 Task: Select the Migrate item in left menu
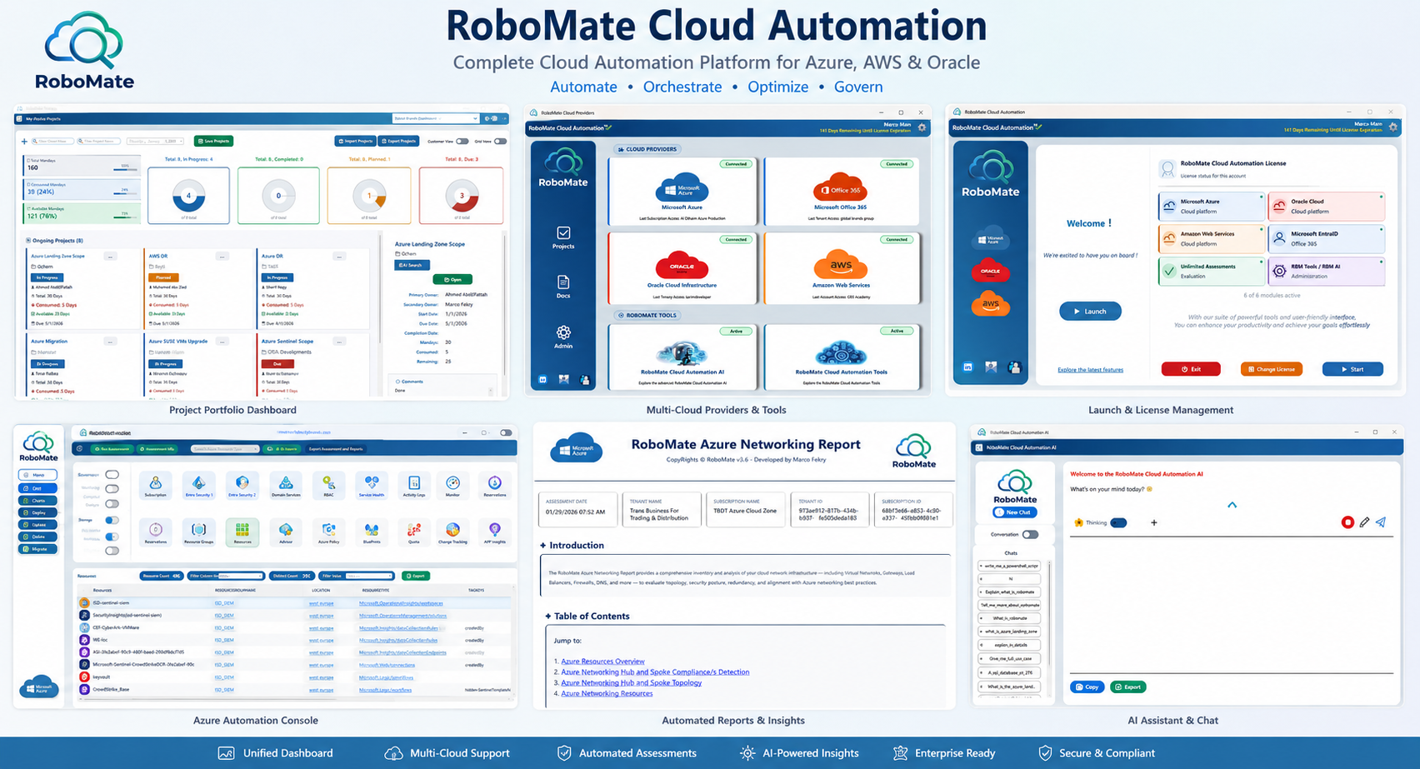[38, 549]
